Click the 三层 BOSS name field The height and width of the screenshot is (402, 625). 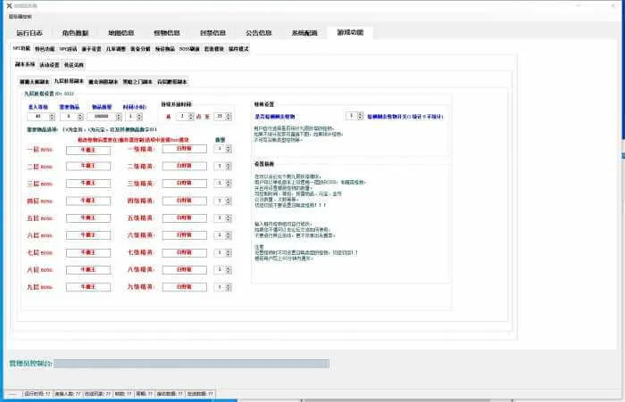click(x=88, y=184)
